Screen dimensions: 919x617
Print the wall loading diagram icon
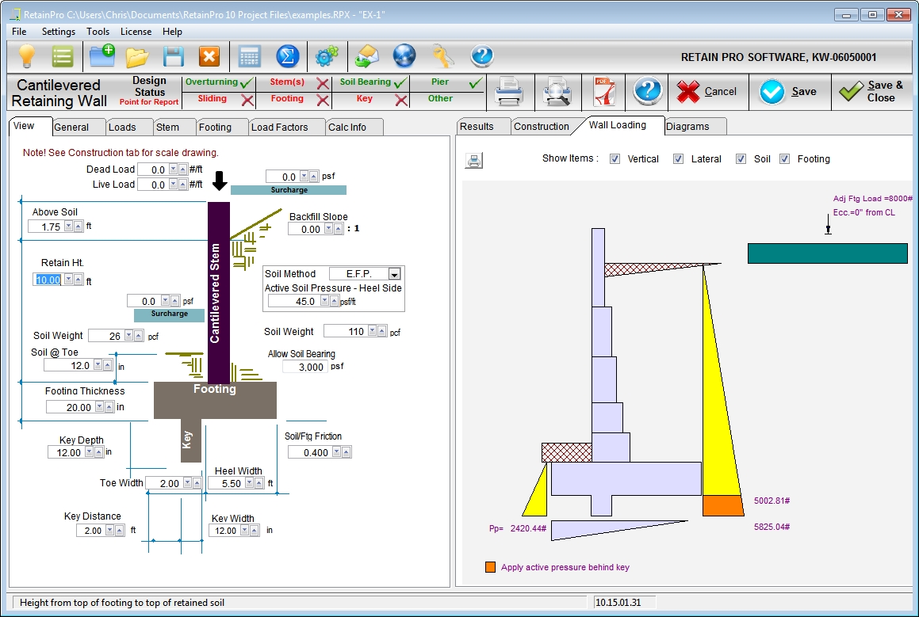pyautogui.click(x=474, y=160)
